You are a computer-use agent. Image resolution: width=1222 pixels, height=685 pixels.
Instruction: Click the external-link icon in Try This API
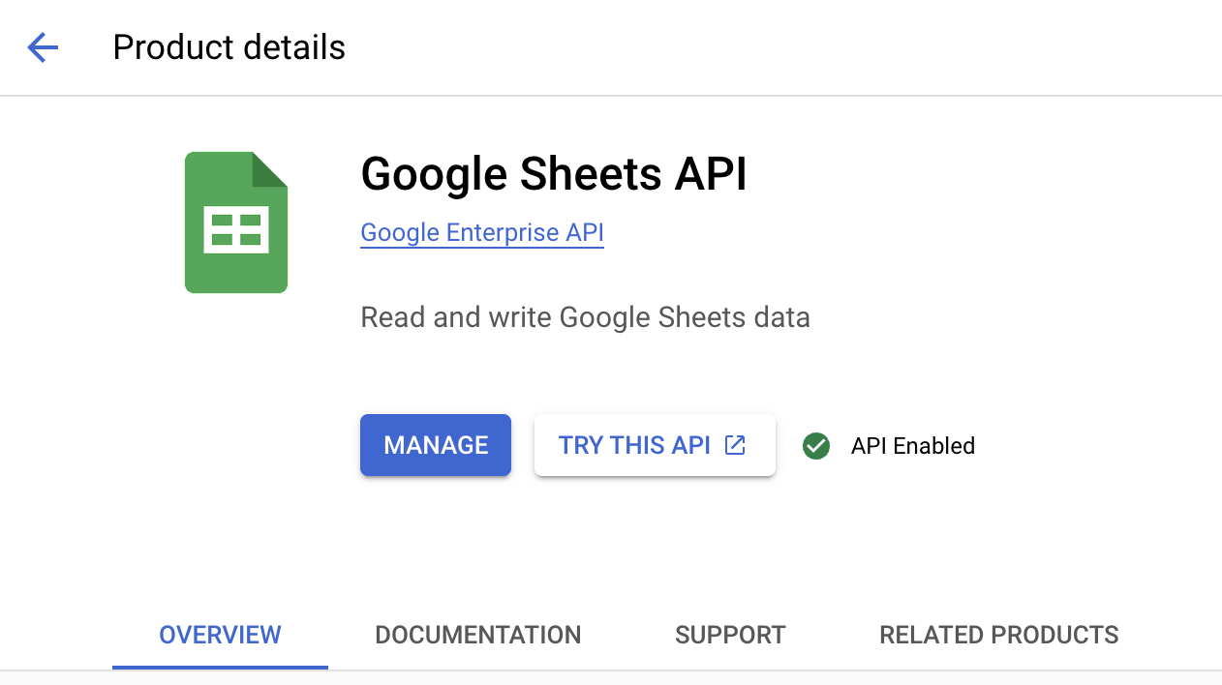736,445
